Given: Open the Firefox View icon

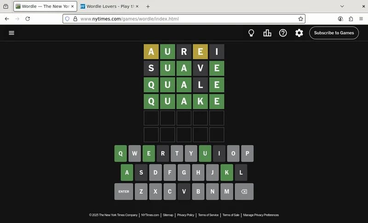Looking at the screenshot, I should 6,6.
